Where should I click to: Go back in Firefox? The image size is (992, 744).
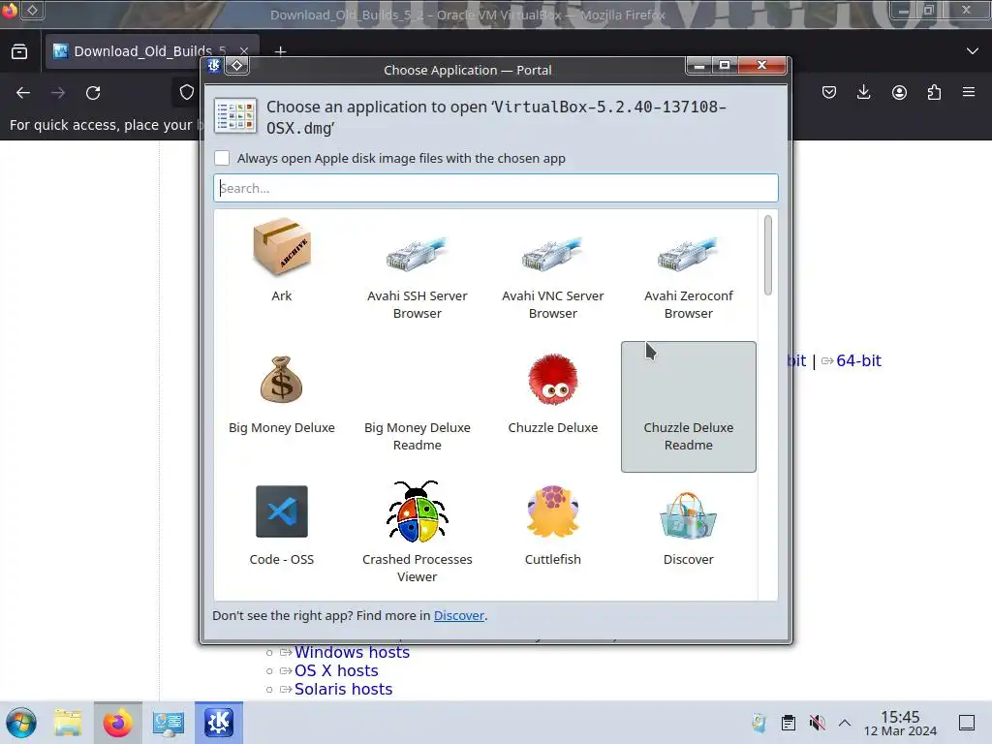tap(23, 93)
